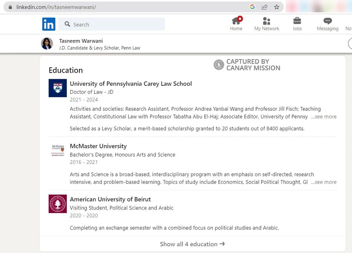352x253 pixels.
Task: Click Tasneem Warwani's profile photo
Action: pos(47,44)
